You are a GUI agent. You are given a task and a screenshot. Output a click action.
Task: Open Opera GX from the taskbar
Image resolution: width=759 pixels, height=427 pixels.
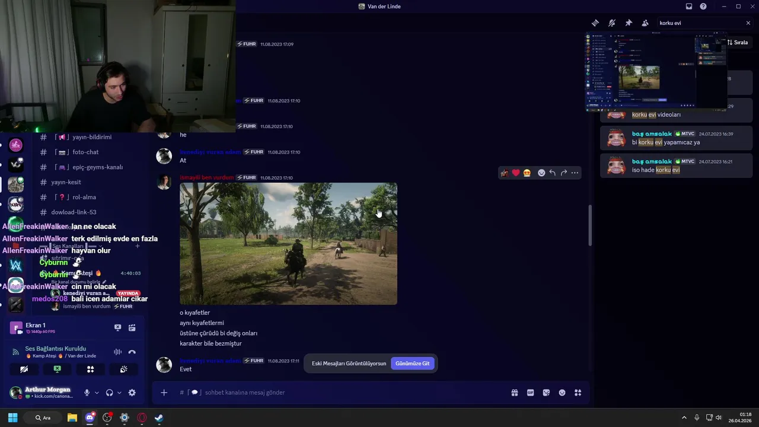coord(142,418)
